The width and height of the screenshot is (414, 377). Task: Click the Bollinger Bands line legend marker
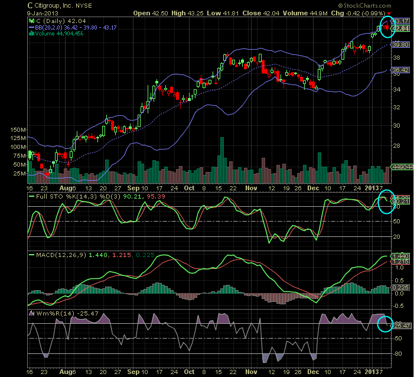tap(32, 27)
